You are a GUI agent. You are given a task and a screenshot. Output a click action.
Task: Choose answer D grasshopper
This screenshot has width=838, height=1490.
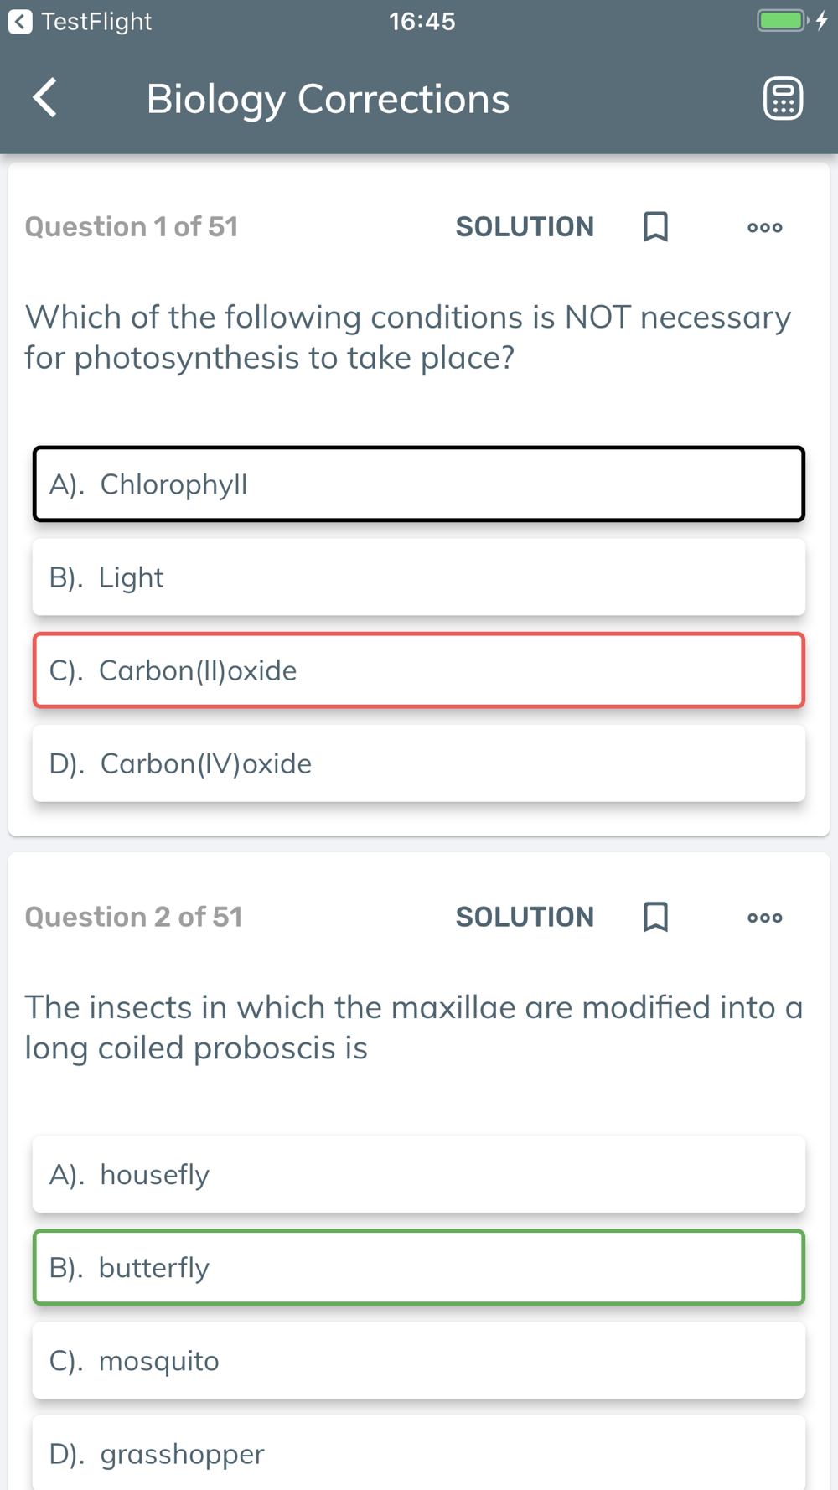[419, 1453]
